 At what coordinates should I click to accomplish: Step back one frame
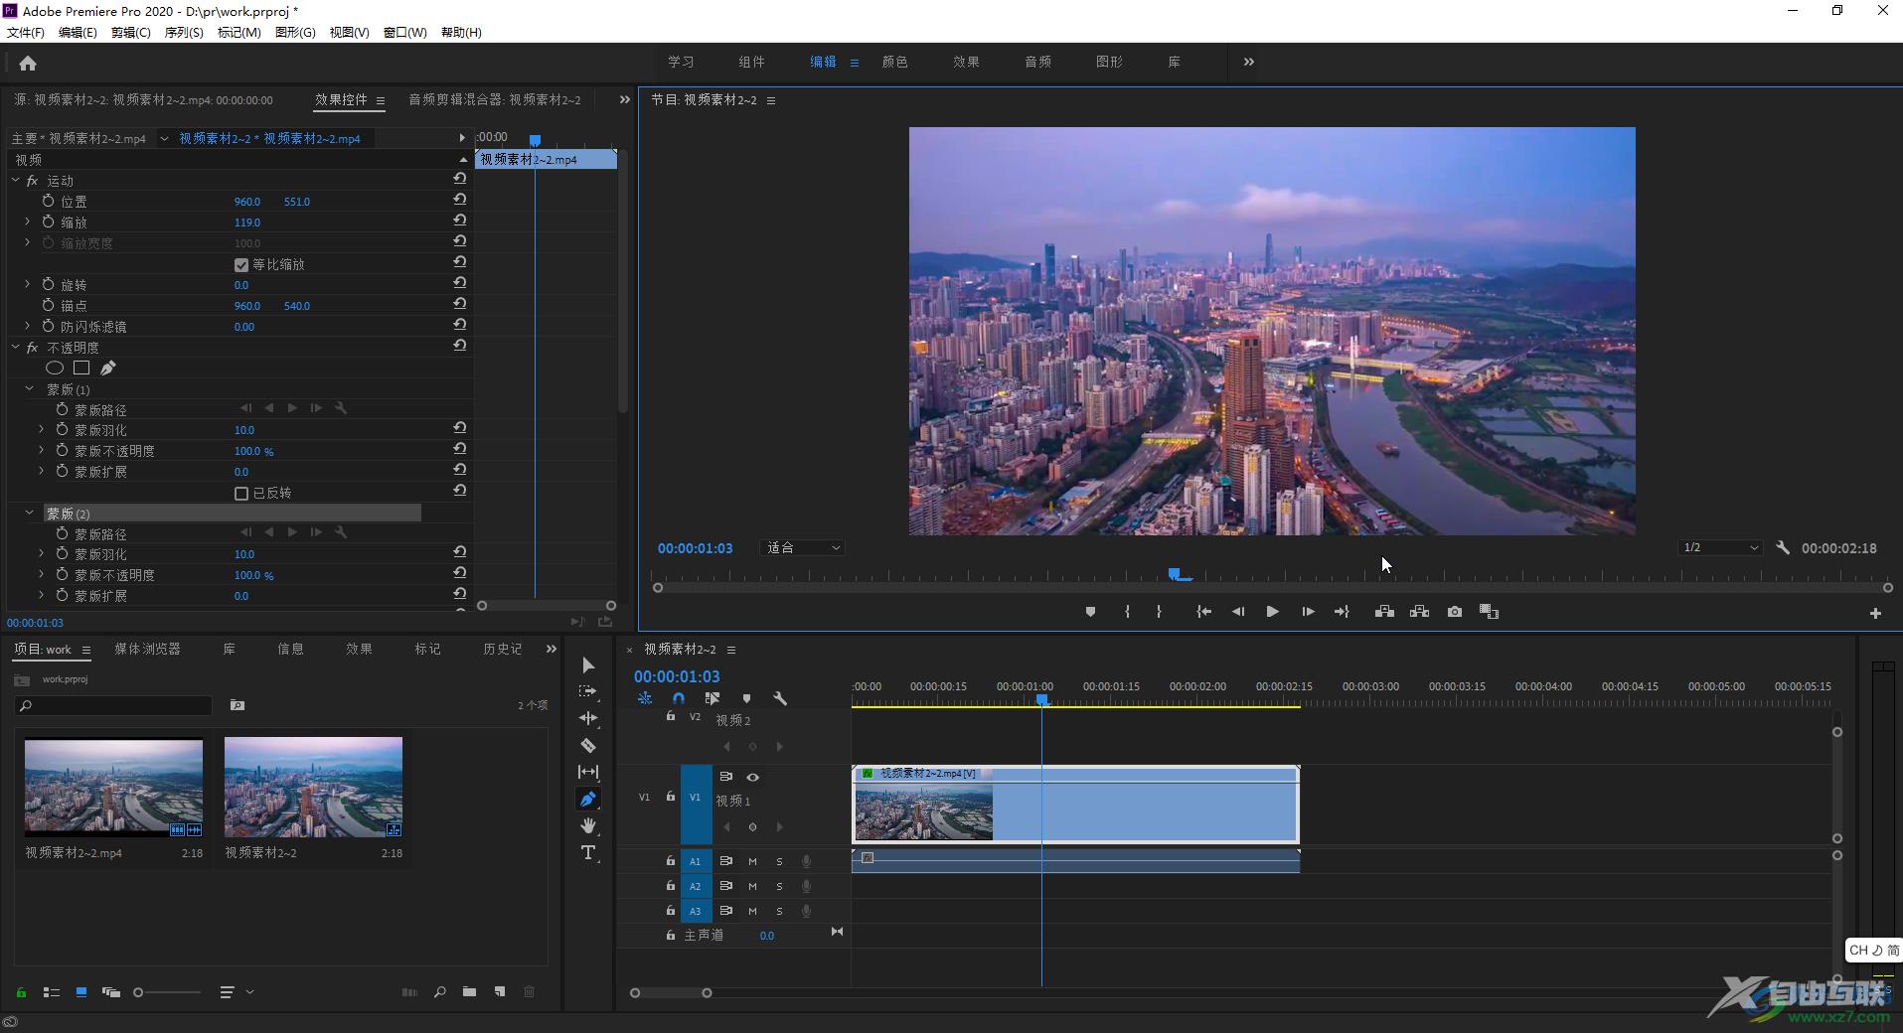pos(1238,612)
